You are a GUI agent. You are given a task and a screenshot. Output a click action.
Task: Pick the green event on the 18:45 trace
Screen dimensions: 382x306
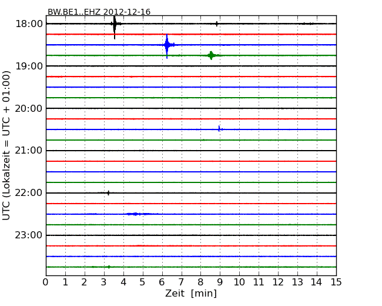point(211,55)
